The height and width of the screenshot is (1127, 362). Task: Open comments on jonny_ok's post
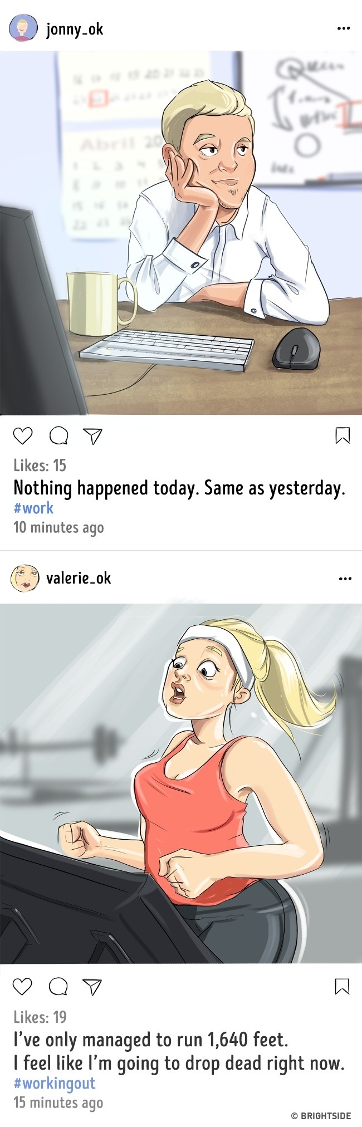point(58,435)
